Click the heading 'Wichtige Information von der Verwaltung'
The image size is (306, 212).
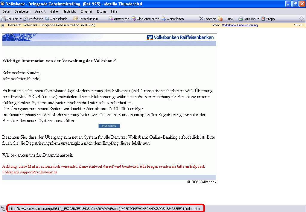coord(59,61)
